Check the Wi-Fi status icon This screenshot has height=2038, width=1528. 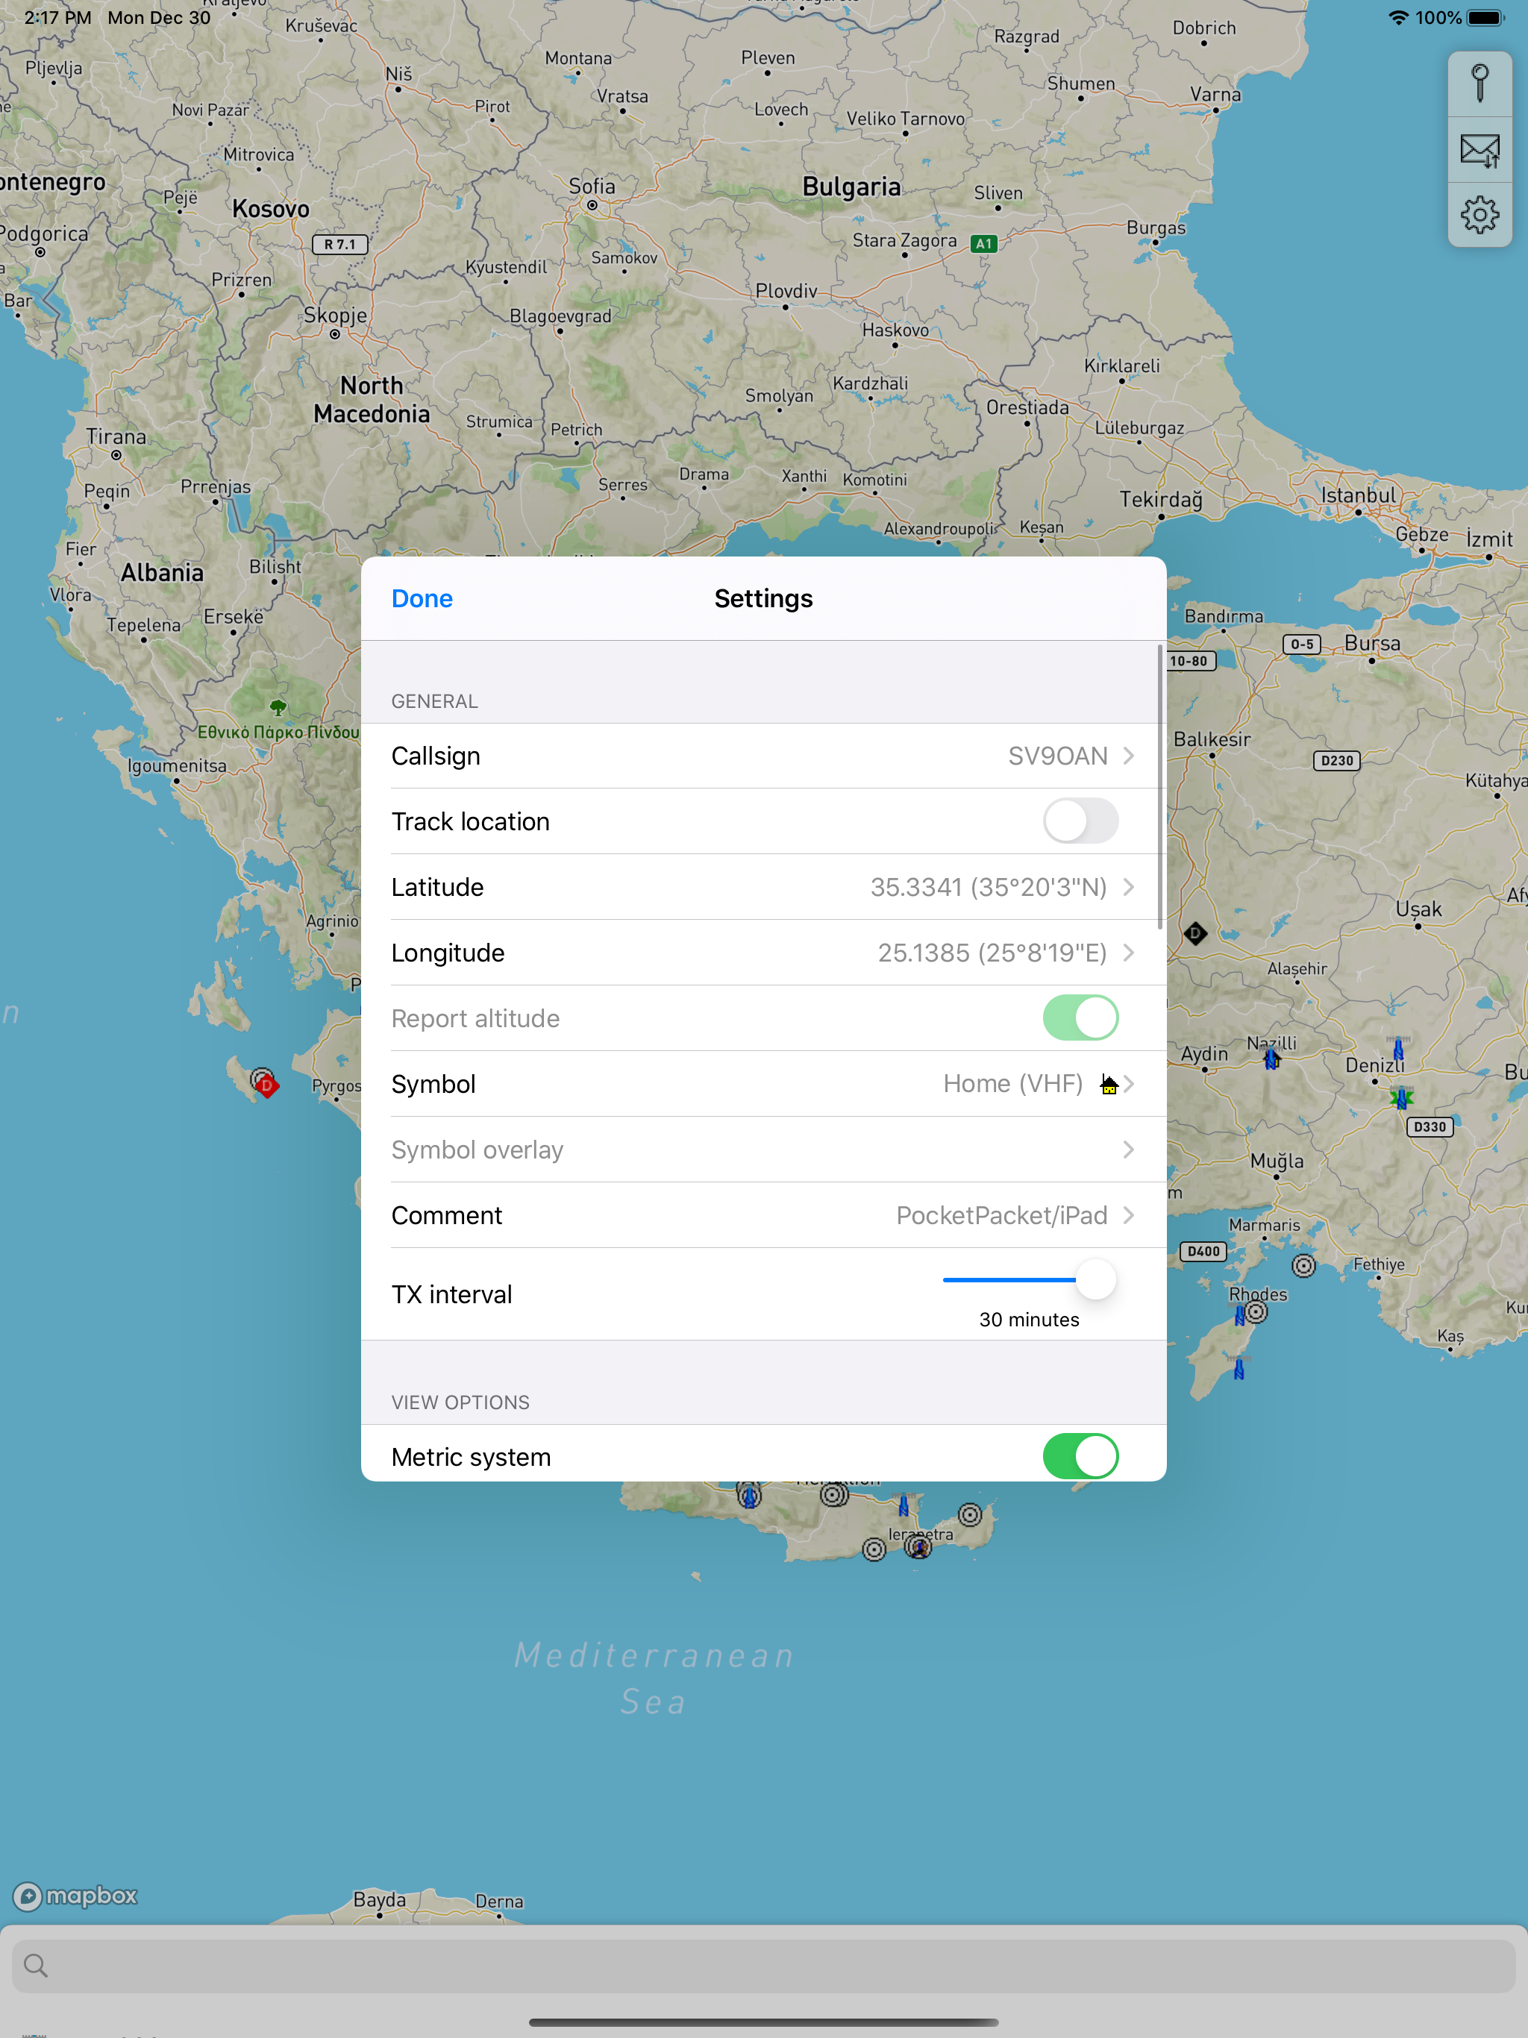pyautogui.click(x=1398, y=17)
